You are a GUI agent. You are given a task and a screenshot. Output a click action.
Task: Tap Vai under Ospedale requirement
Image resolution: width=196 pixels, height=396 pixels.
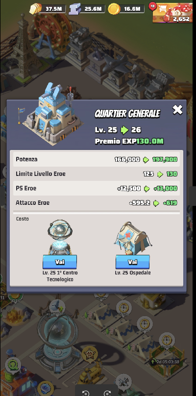(x=133, y=262)
